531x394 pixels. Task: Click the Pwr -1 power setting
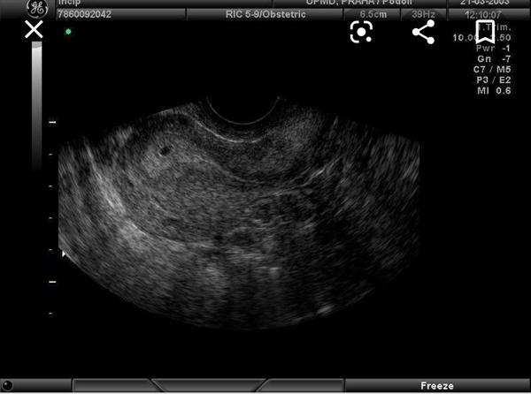tap(494, 49)
